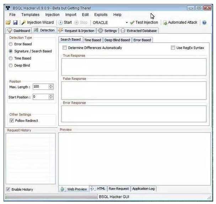Screen dimensions: 216x204
Task: Close the BSQL Hacker window
Action: (207, 8)
